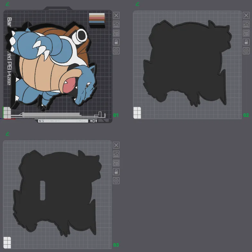
Task: Arrange objects on plate 01
Action: coord(116,33)
